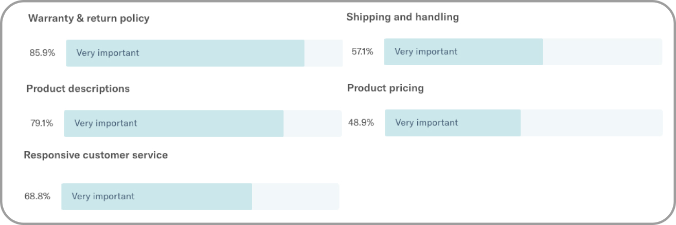Click "Very important" in the Warranty bar
This screenshot has height=225, width=676.
tap(108, 53)
